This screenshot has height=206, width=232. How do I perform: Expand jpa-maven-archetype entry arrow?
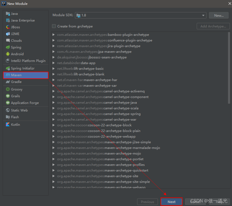click(x=53, y=51)
